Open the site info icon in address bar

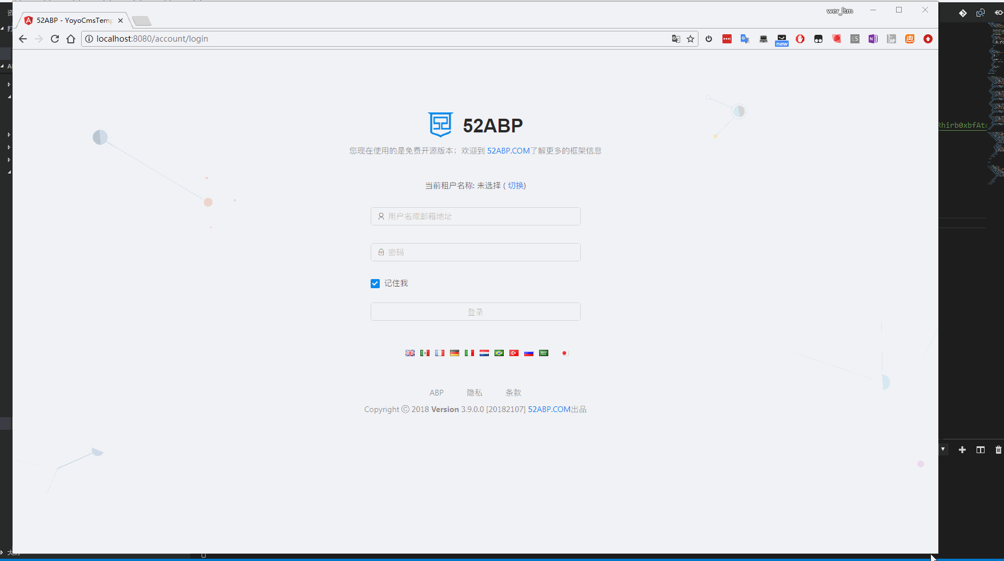(89, 39)
